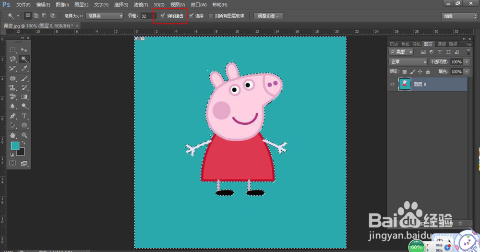Select the Lasso tool
This screenshot has width=480, height=252.
[x=12, y=59]
